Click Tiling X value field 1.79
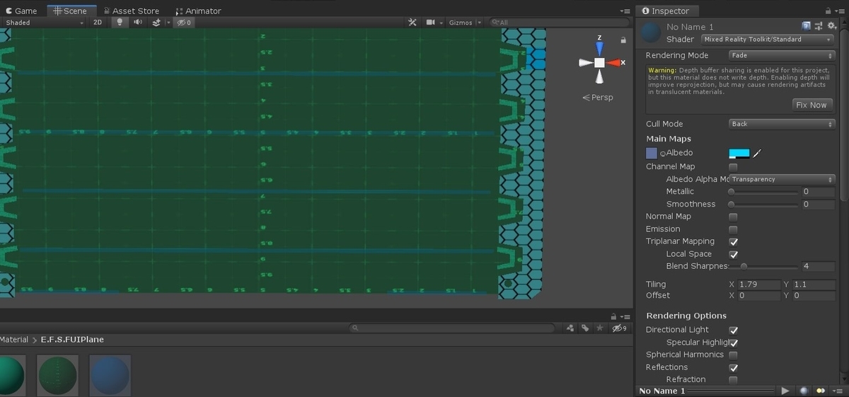 point(758,284)
